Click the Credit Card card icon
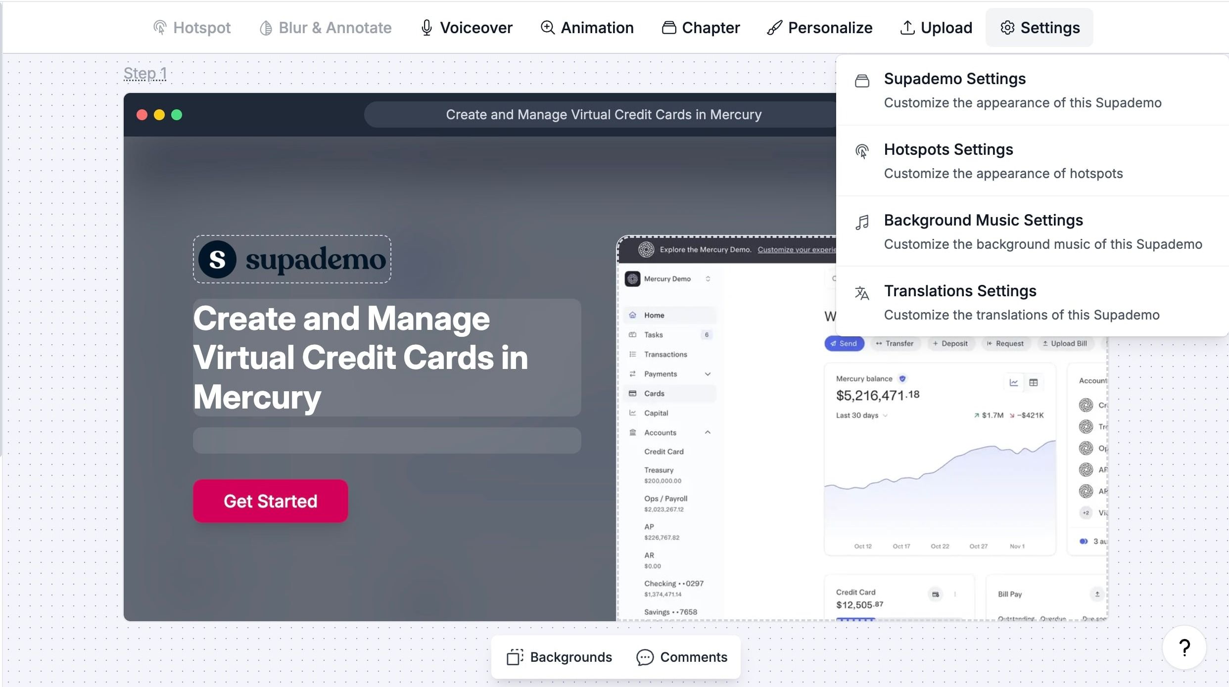The width and height of the screenshot is (1229, 687). coord(935,595)
